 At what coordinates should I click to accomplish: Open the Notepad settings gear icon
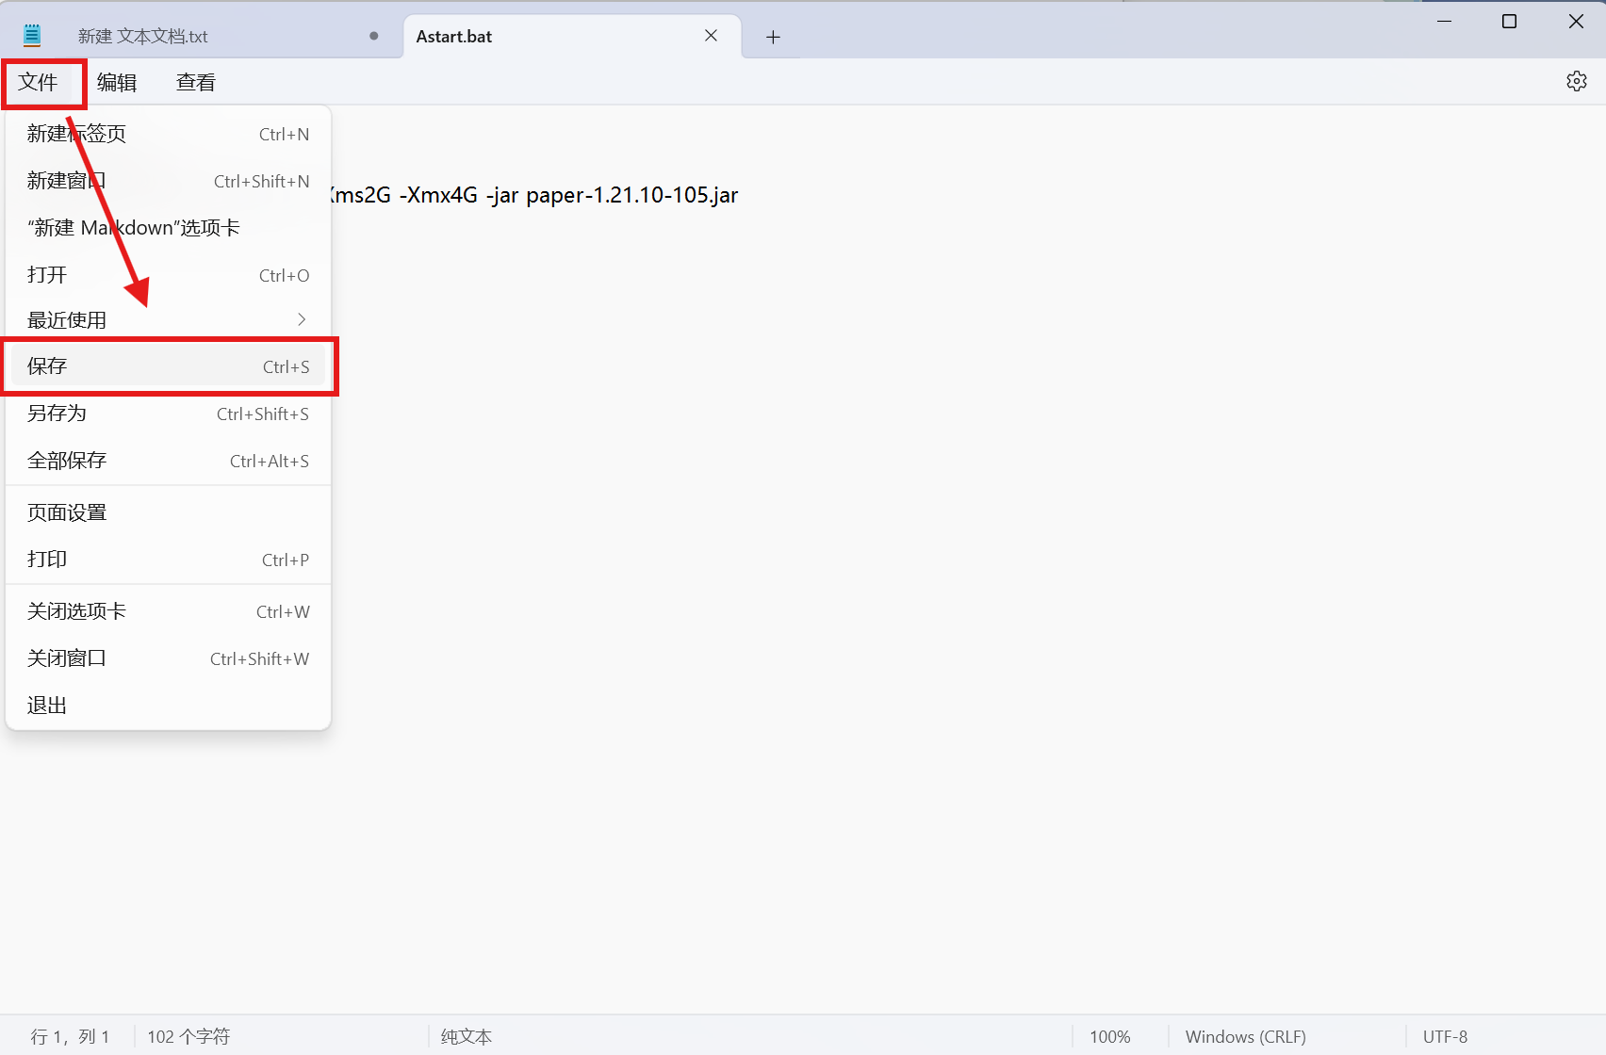tap(1576, 82)
